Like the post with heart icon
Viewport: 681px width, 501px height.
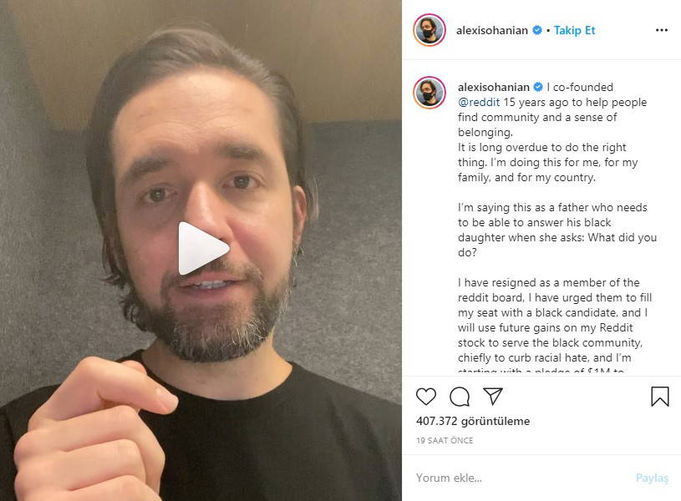click(425, 397)
